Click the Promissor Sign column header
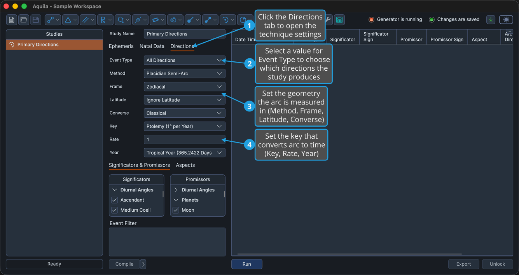The height and width of the screenshot is (275, 519). click(447, 37)
